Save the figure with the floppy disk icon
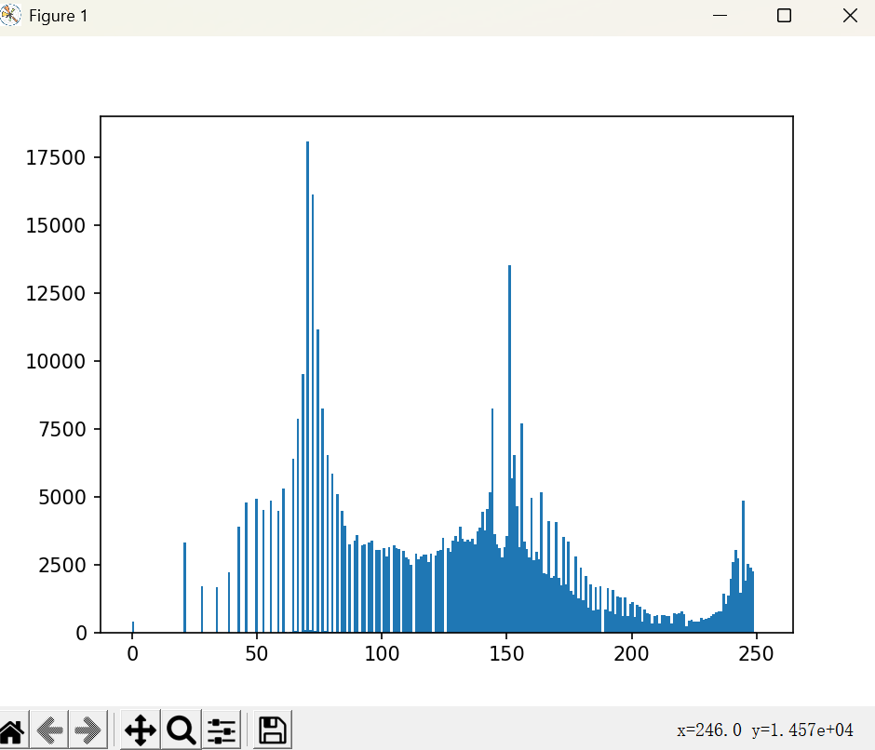 pyautogui.click(x=273, y=730)
